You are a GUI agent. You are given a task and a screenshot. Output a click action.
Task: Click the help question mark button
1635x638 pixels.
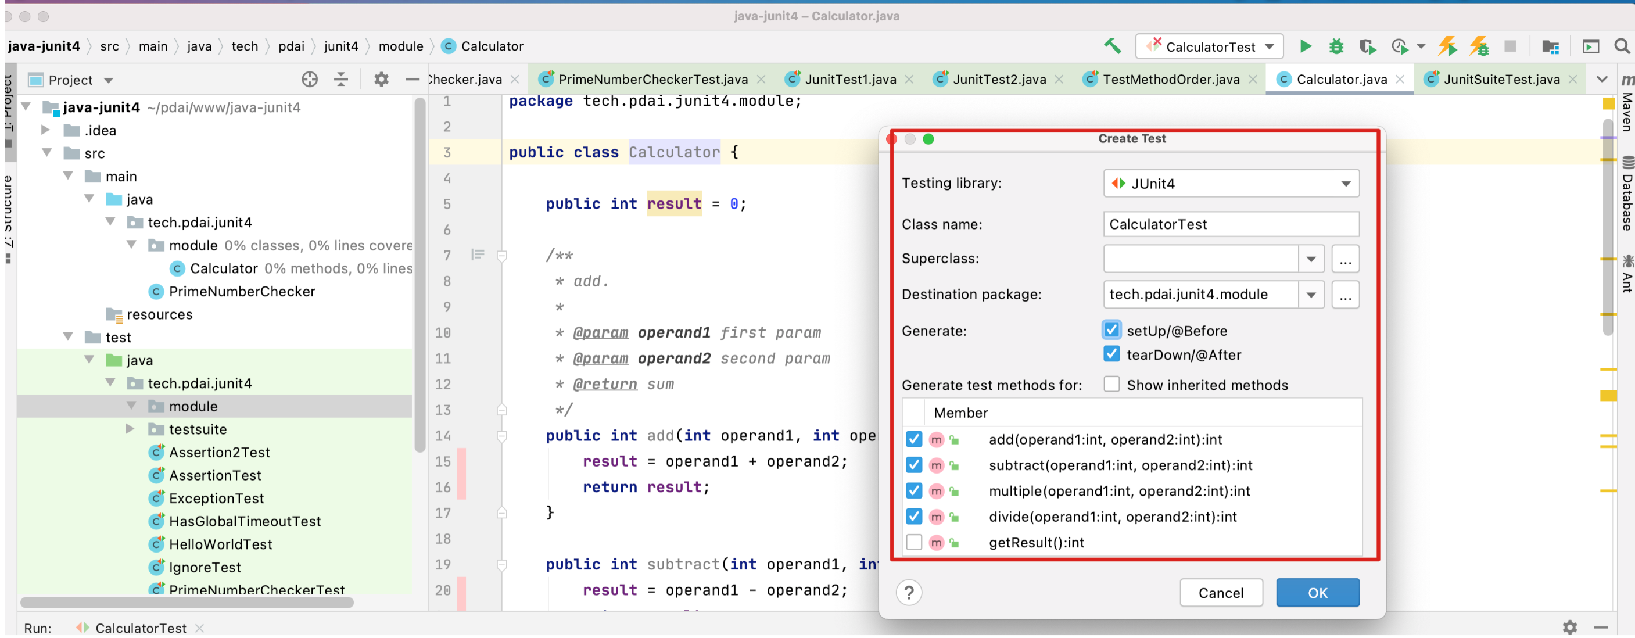click(x=909, y=593)
